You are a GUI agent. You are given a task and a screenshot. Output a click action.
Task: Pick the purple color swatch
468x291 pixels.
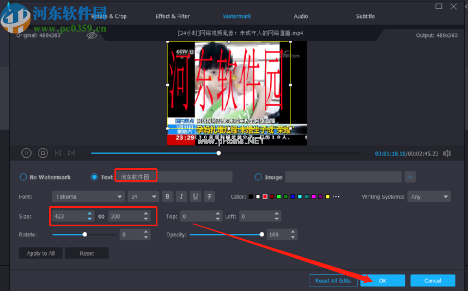[320, 196]
